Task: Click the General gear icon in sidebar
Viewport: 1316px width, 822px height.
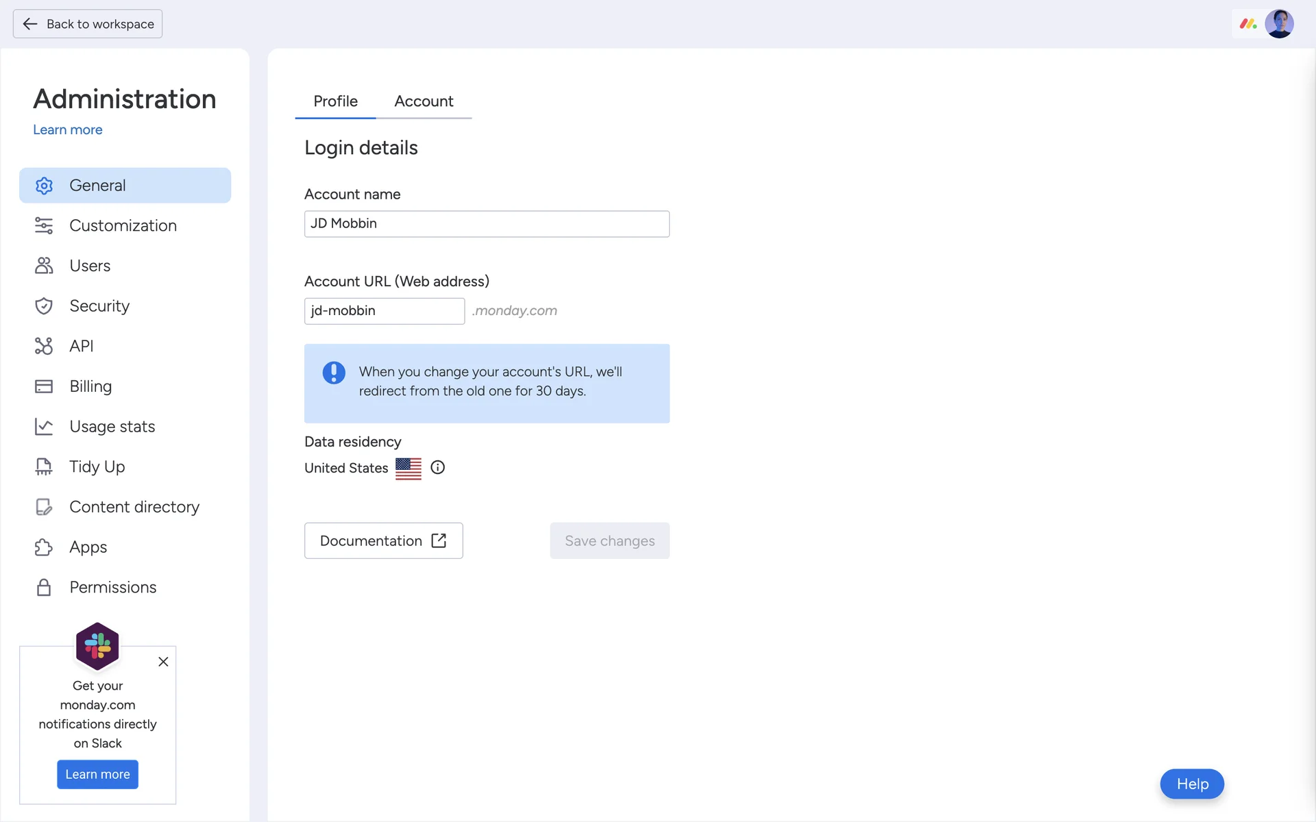Action: pos(44,186)
